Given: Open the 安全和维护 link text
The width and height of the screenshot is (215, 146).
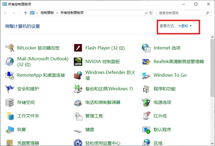Looking at the screenshot, I should pos(28,89).
